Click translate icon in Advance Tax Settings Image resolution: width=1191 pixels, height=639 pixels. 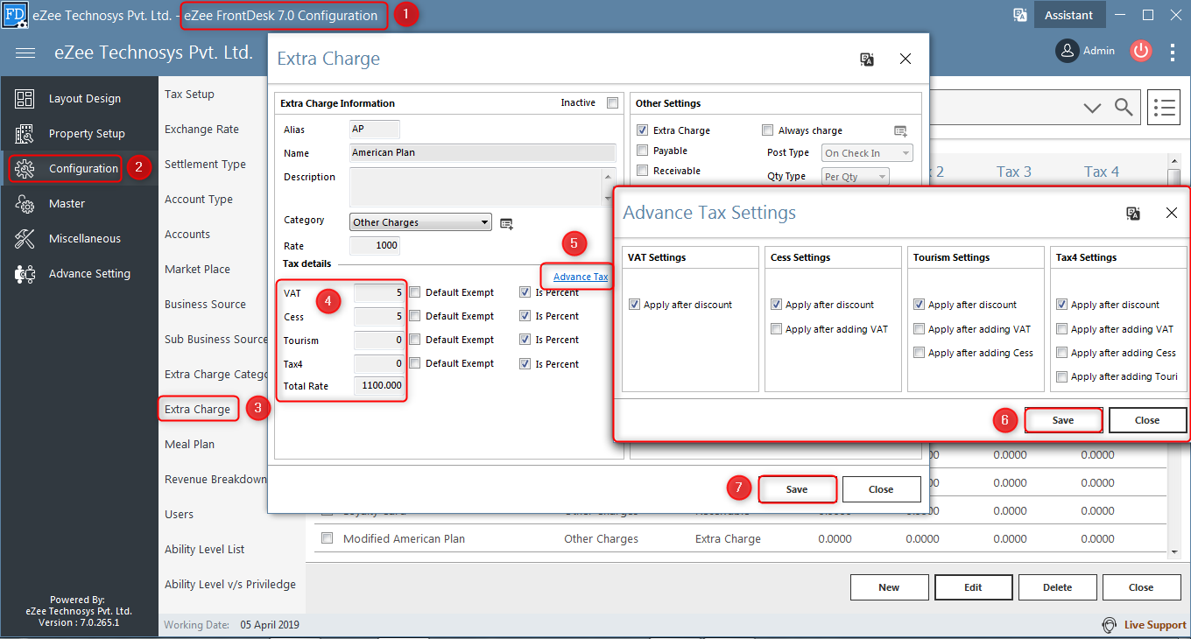(1133, 213)
